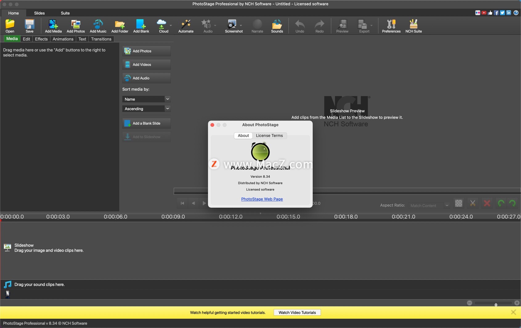Click the Add Photos panel button

[146, 51]
